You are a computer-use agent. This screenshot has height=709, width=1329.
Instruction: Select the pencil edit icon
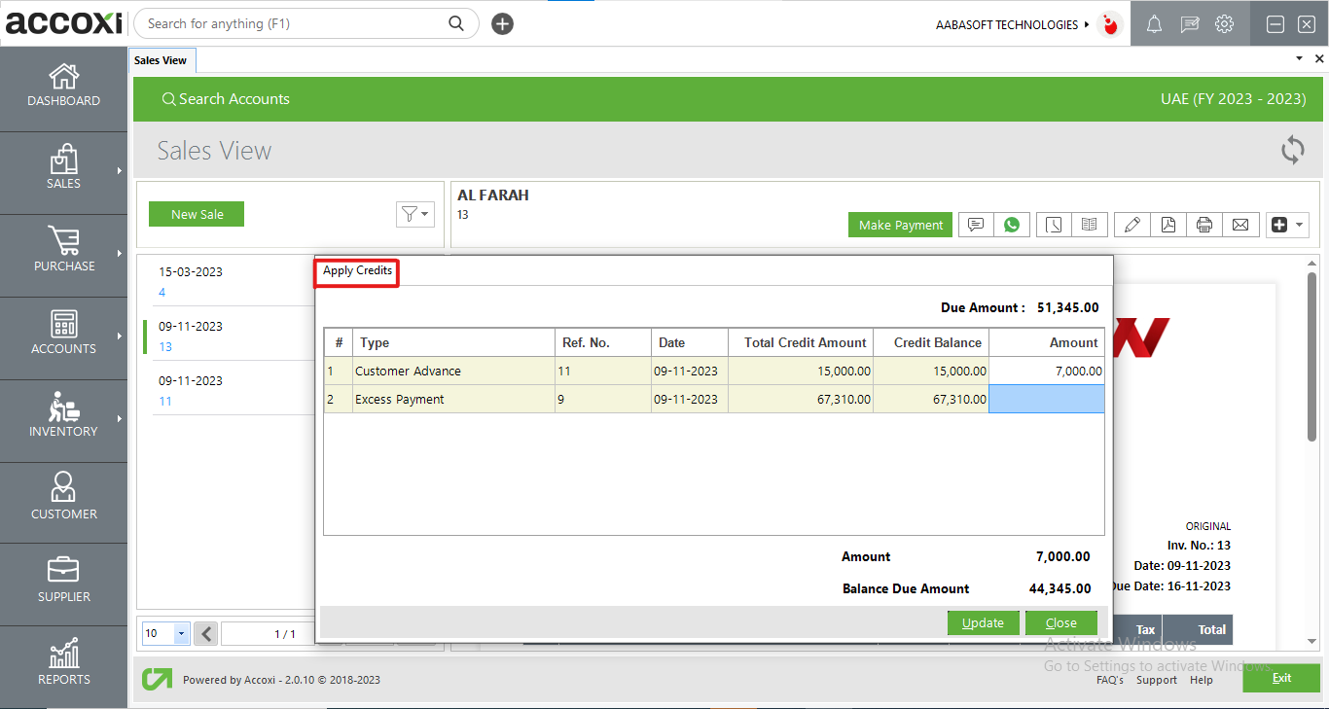coord(1131,225)
